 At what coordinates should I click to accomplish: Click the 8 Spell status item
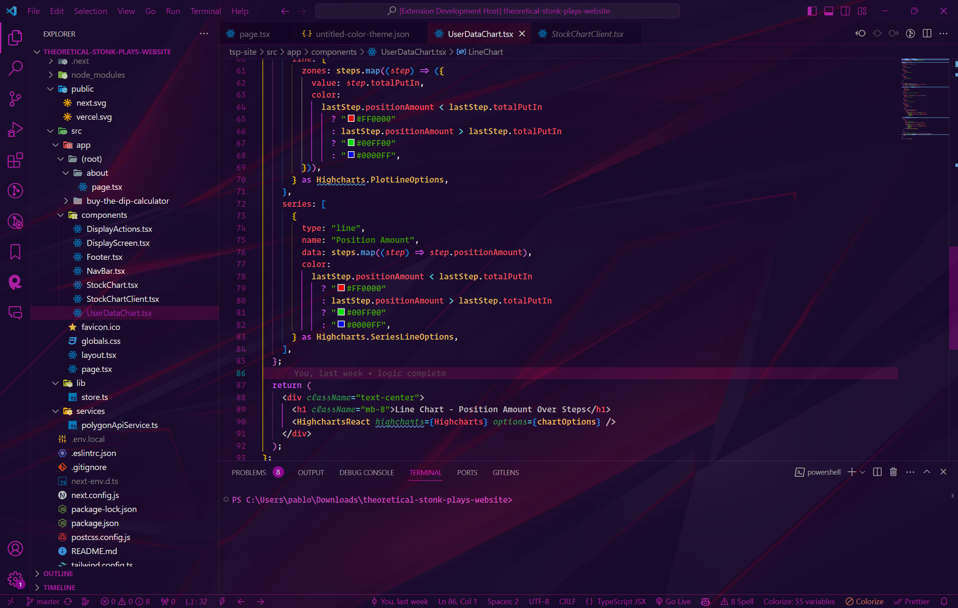pos(737,601)
